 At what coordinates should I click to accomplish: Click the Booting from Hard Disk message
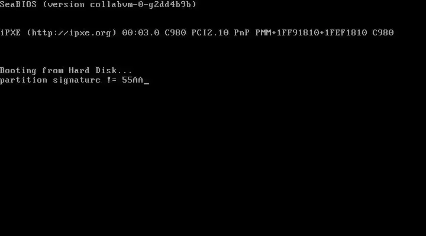[66, 70]
